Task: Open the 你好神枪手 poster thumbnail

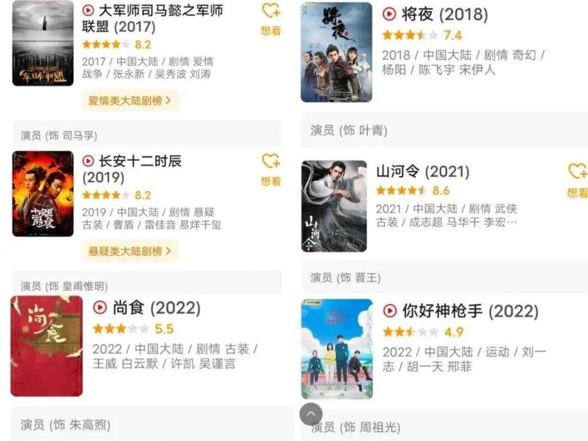Action: (337, 349)
